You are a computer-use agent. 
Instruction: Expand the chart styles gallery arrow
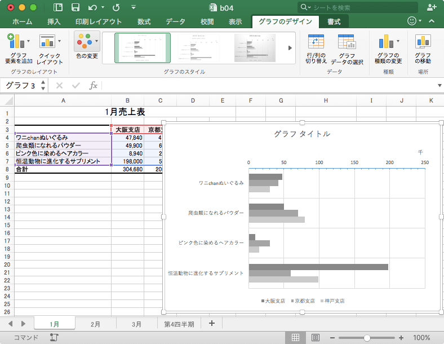pyautogui.click(x=291, y=48)
